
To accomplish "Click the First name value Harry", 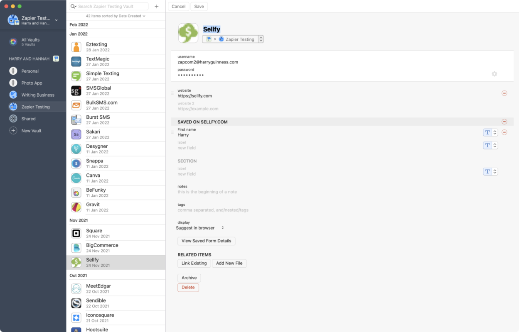I will click(183, 135).
